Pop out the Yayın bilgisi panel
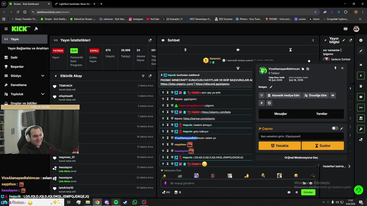Screen dimensions: 367x206 pos(350,40)
